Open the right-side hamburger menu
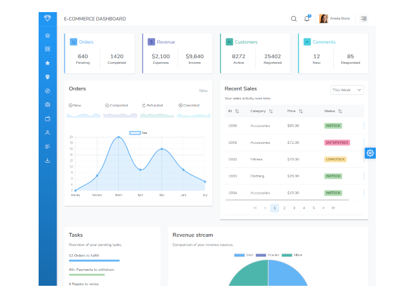 pos(364,19)
